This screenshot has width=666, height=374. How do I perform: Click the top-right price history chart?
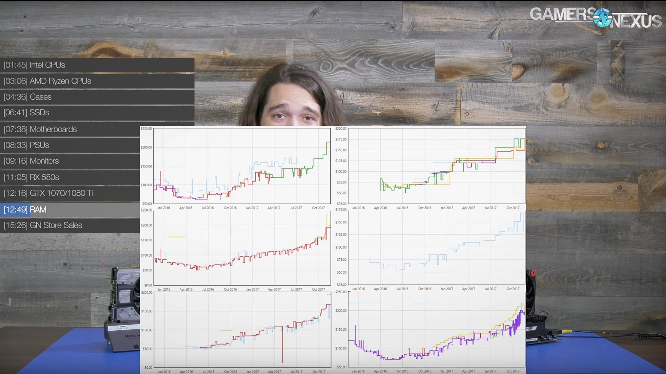pyautogui.click(x=436, y=166)
